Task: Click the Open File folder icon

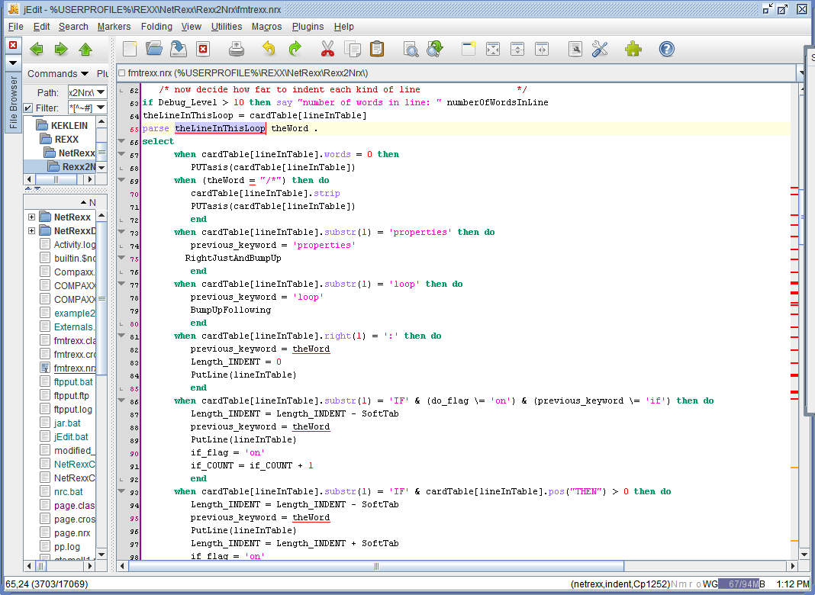Action: [154, 49]
